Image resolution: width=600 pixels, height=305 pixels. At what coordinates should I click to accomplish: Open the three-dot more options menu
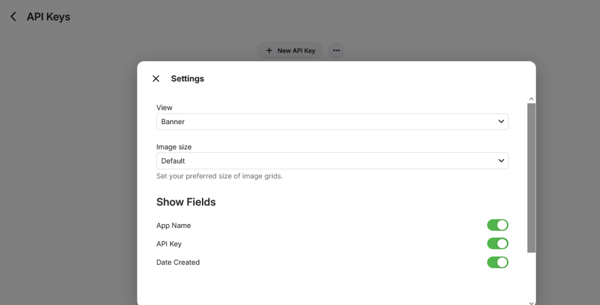[x=336, y=50]
